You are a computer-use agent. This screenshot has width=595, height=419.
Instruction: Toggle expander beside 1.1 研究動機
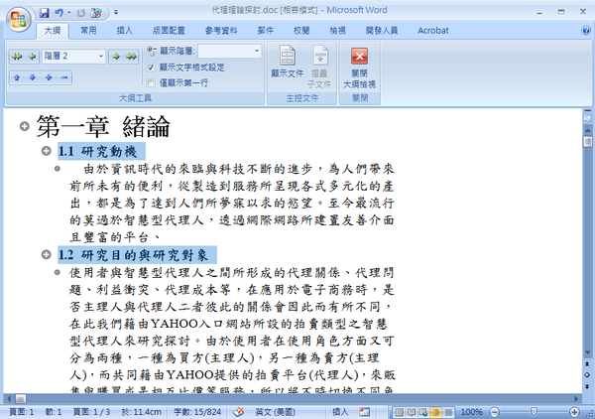coord(47,151)
